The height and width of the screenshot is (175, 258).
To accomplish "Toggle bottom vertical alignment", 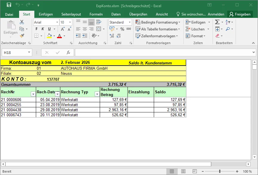I will click(x=91, y=22).
